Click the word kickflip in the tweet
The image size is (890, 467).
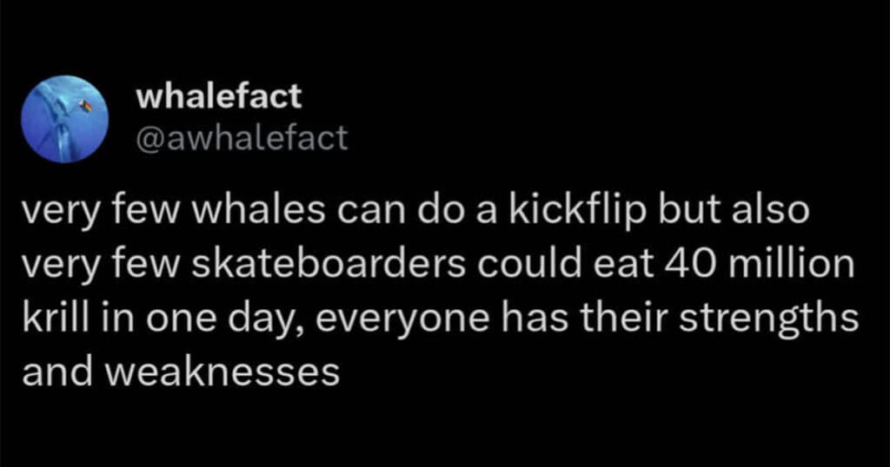(x=577, y=212)
